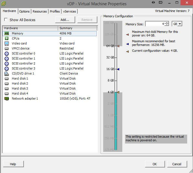Image resolution: width=193 pixels, height=173 pixels.
Task: Click the CD/DVD drive 1 disc icon
Action: tap(7, 73)
